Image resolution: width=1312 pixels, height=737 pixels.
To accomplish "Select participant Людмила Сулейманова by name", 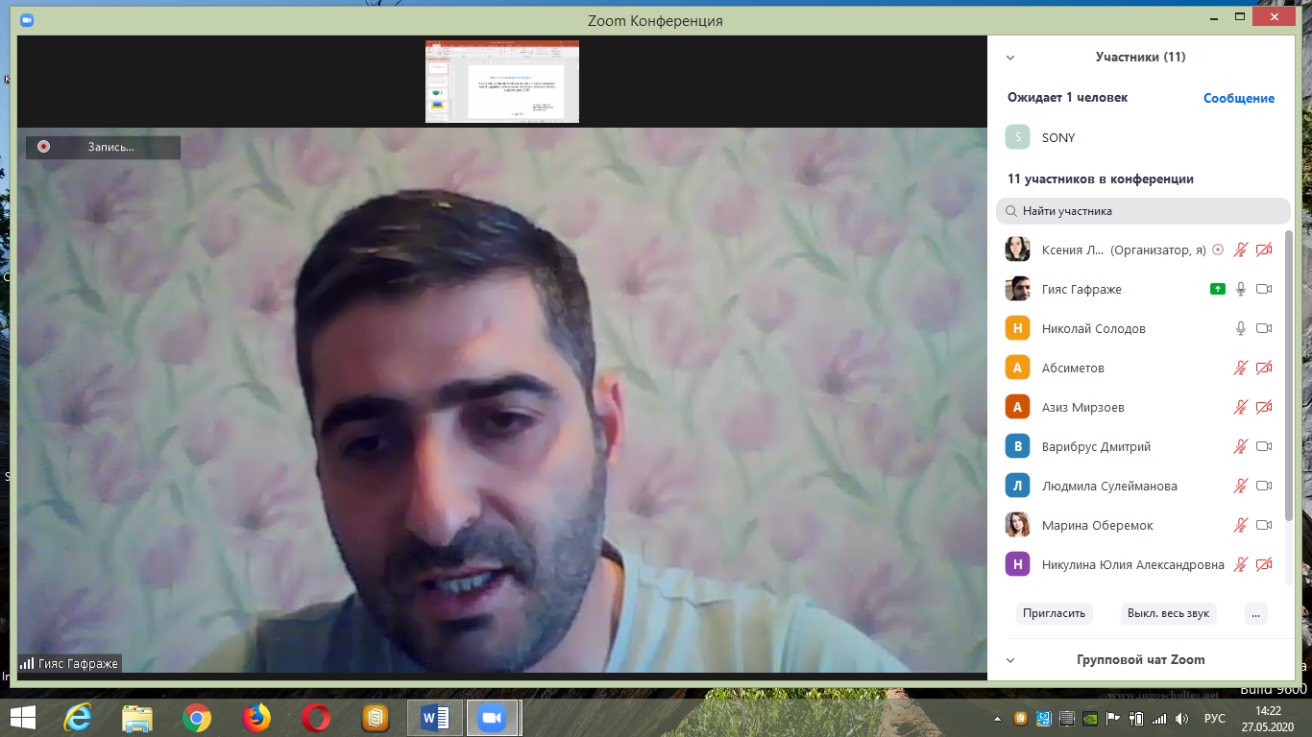I will click(1109, 486).
